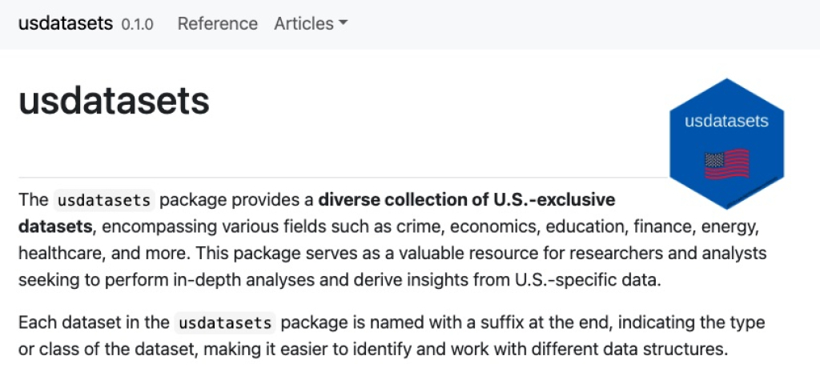This screenshot has height=384, width=820.
Task: Click the 0.1.0 version label
Action: 138,25
